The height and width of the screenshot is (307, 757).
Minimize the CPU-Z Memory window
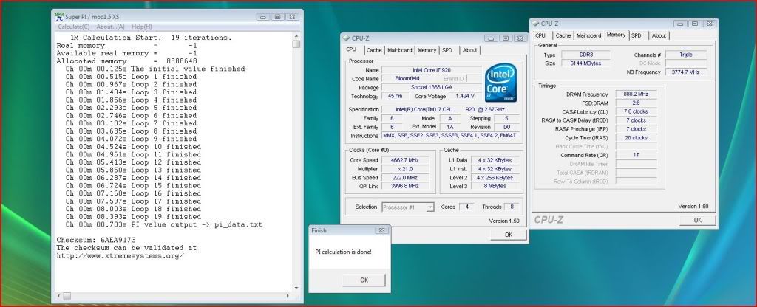coord(680,24)
